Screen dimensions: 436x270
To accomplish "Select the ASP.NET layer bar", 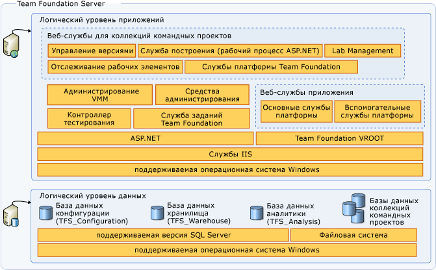I will tap(146, 138).
